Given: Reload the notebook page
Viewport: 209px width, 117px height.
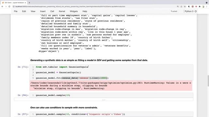Looking at the screenshot, I should [x=9, y=6].
